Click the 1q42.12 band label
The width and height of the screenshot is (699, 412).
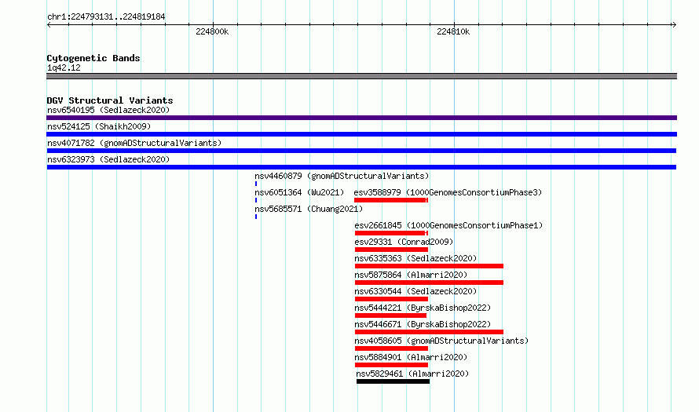64,67
